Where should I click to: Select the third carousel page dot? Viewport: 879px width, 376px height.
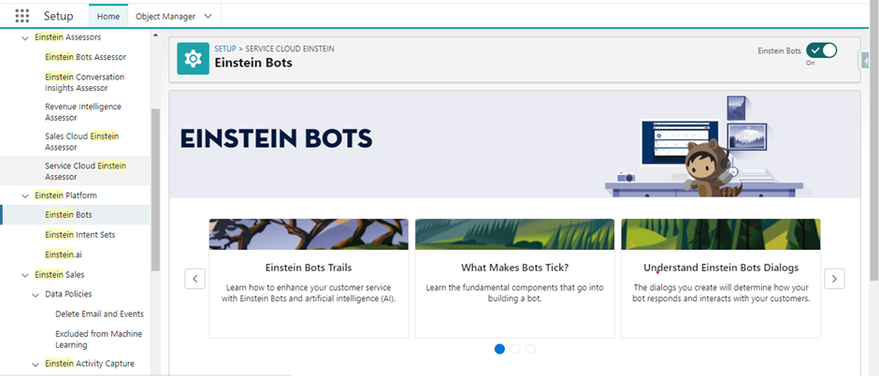[530, 349]
